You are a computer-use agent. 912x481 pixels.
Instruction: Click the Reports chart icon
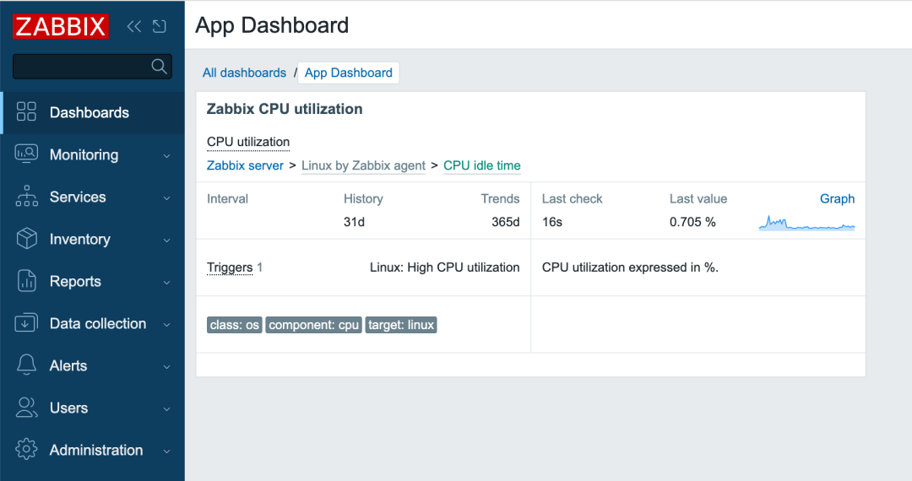coord(27,281)
